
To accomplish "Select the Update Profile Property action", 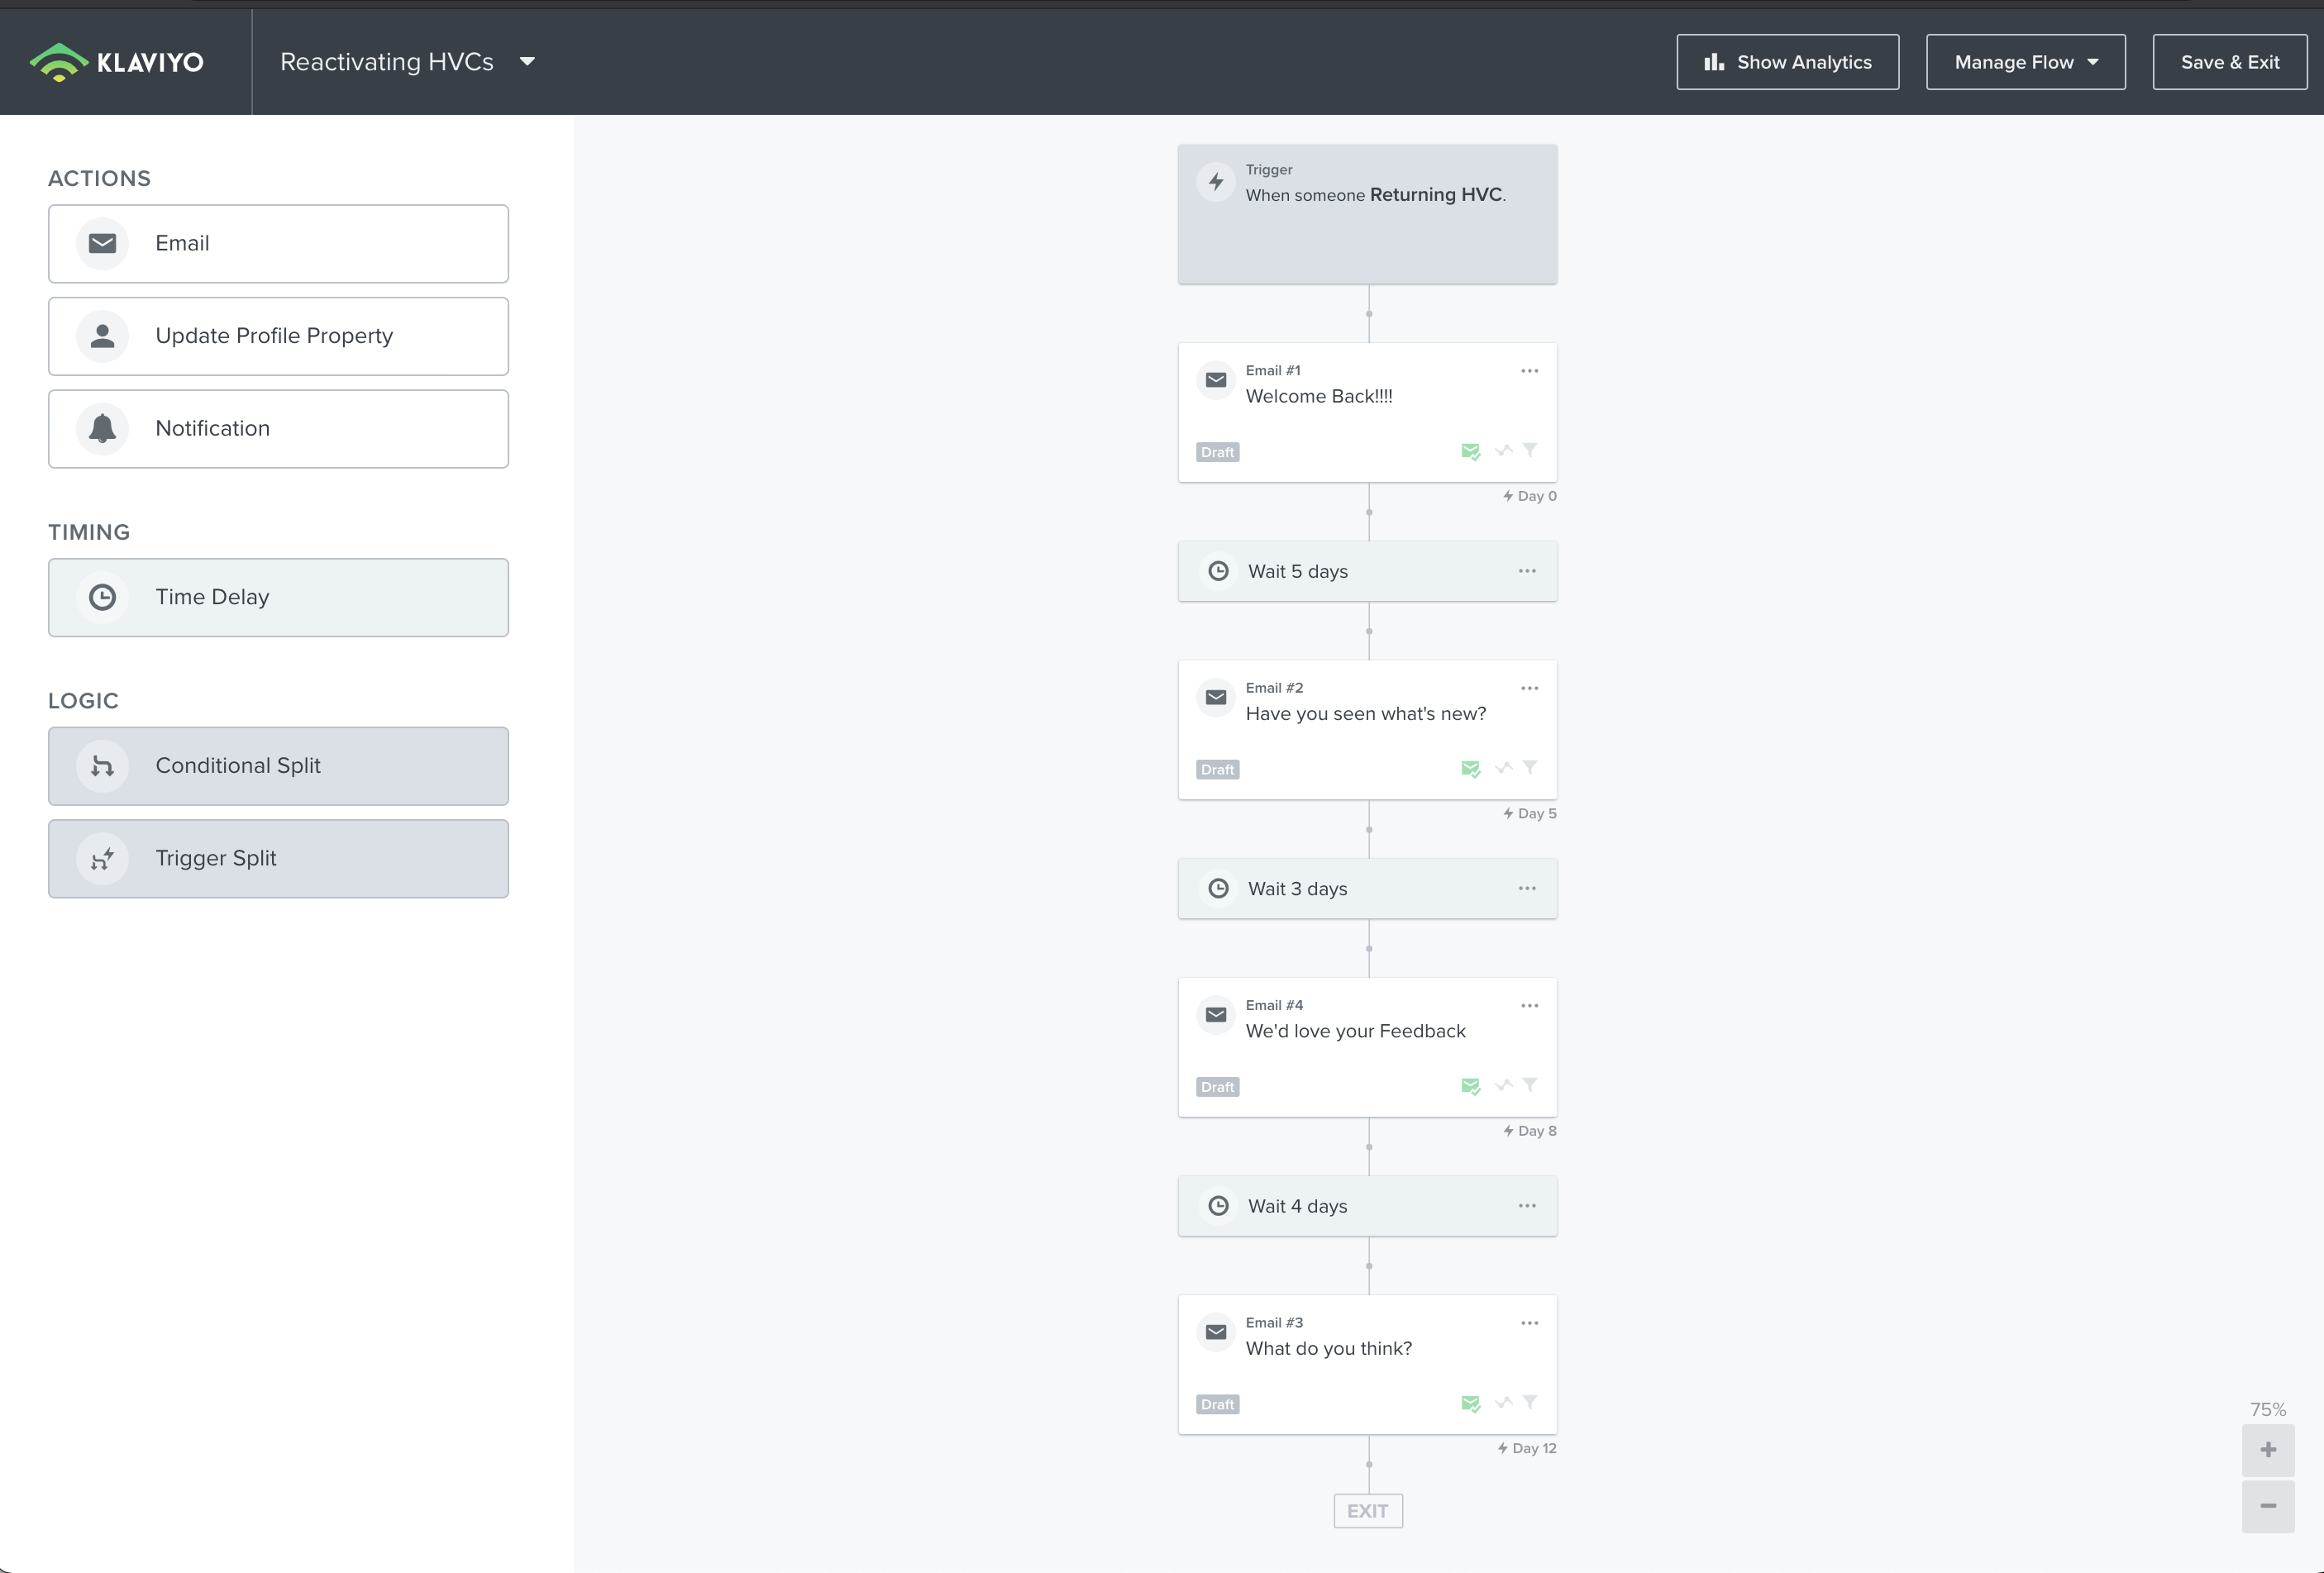I will (278, 336).
